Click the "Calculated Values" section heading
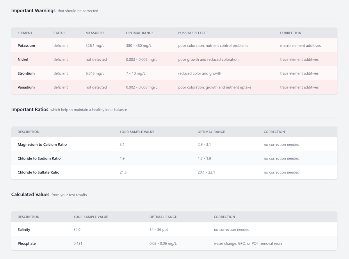The height and width of the screenshot is (259, 349). tap(30, 194)
